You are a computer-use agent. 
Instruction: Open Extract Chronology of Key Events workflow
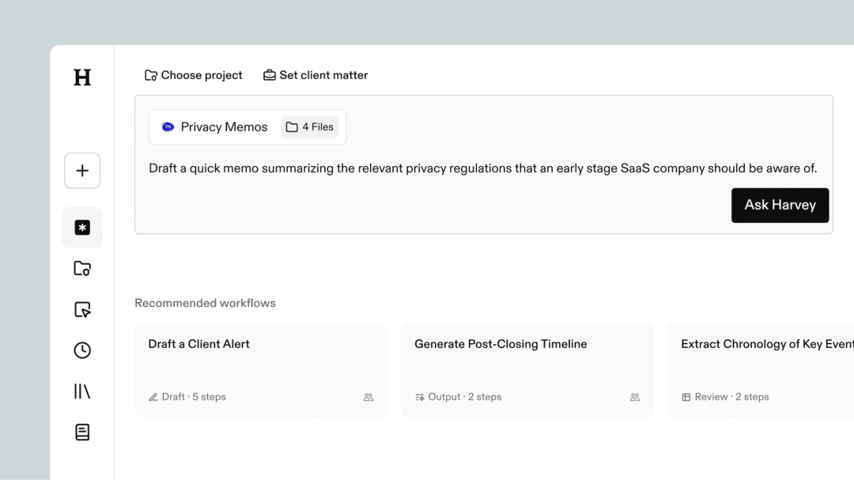coord(761,370)
